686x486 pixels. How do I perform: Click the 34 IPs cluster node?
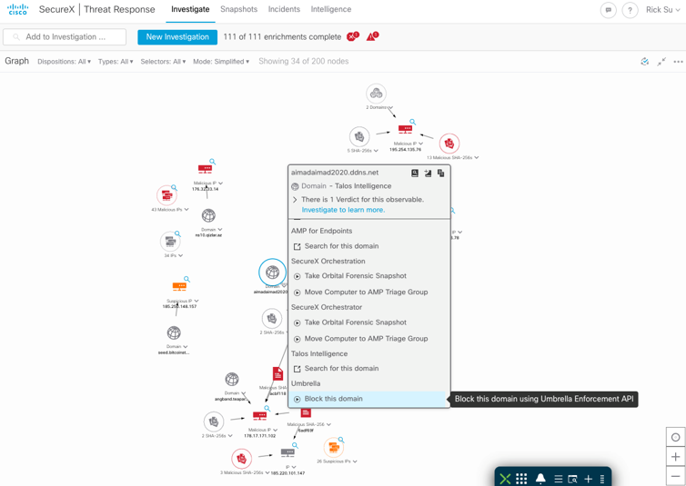coord(170,242)
